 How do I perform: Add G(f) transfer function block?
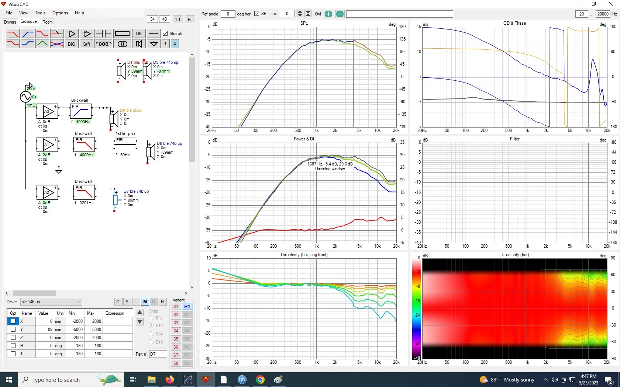tap(87, 44)
